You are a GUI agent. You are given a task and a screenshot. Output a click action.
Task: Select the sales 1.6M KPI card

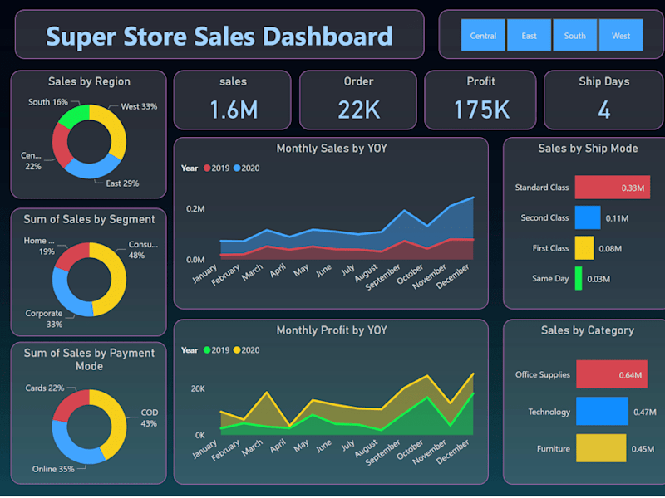click(233, 100)
